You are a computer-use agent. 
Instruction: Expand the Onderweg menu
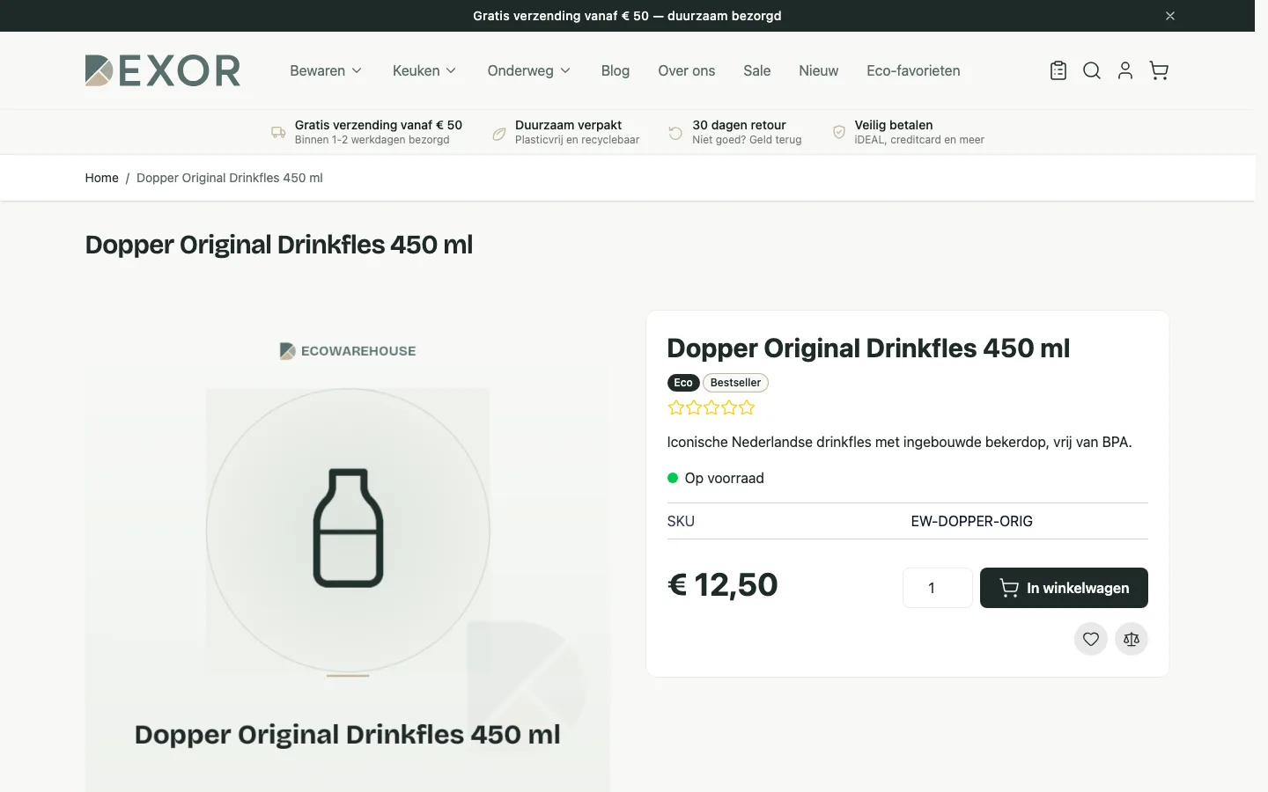(x=529, y=70)
